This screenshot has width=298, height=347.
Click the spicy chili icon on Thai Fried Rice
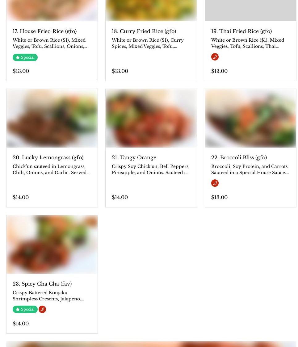215,57
